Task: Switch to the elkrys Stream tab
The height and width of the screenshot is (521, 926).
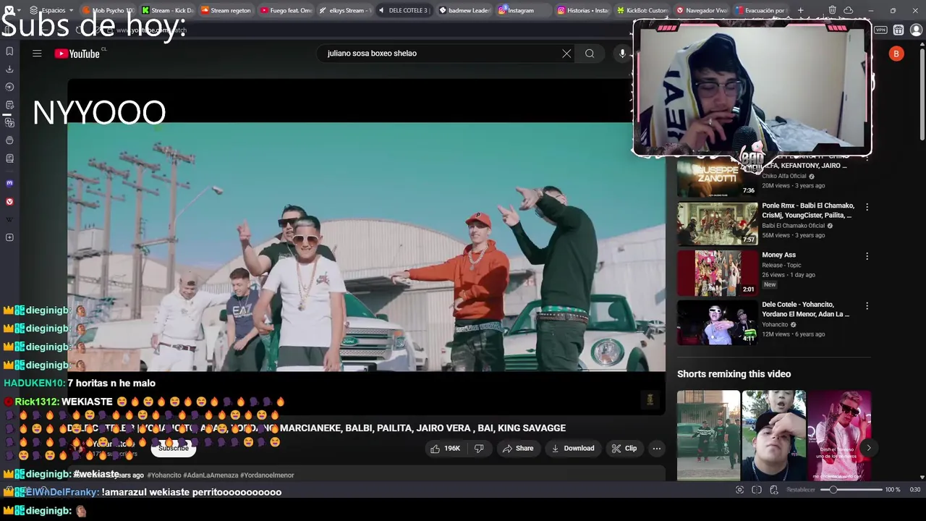Action: pos(344,10)
